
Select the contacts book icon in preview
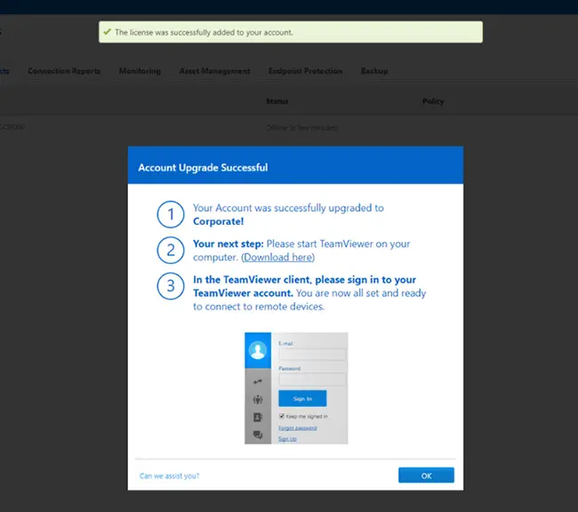[x=258, y=417]
